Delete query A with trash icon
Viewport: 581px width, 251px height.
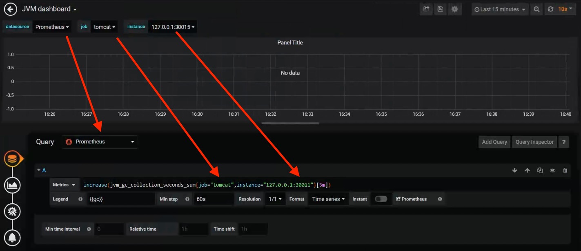pyautogui.click(x=565, y=170)
